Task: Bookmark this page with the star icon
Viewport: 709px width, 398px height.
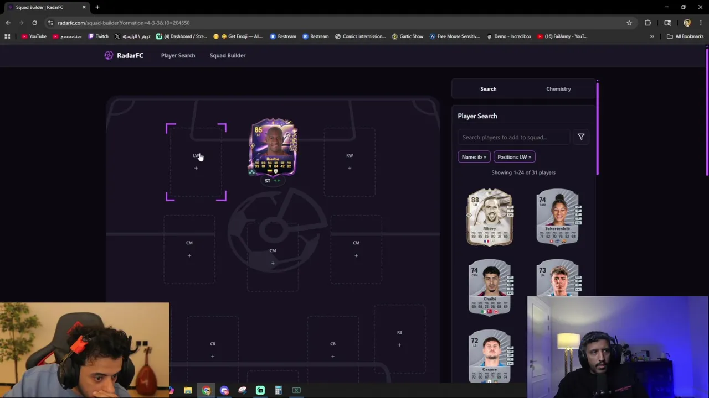Action: (629, 23)
